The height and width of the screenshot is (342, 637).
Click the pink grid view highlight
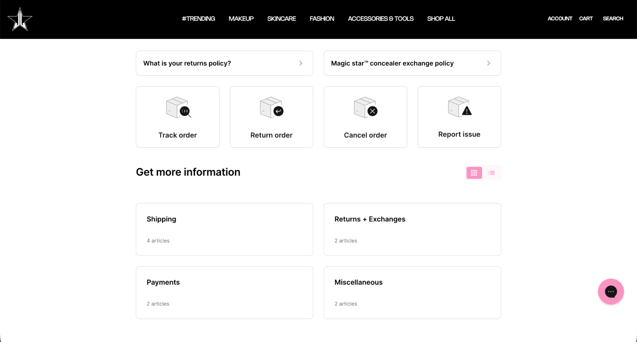click(474, 173)
